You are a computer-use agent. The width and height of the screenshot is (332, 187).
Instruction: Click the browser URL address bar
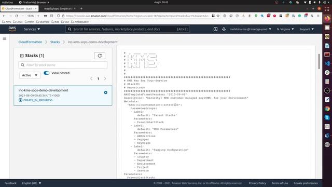pyautogui.click(x=137, y=16)
